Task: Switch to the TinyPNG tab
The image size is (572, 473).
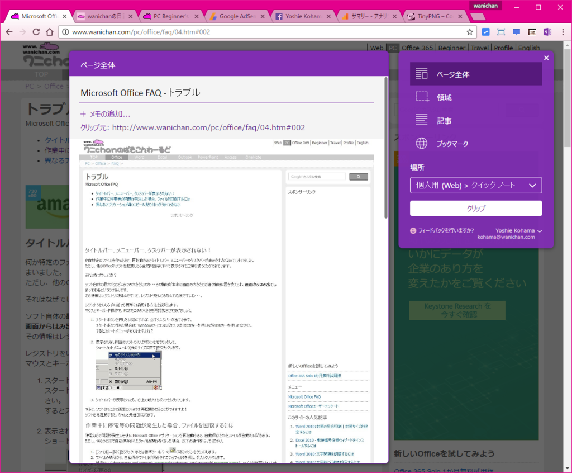Action: [x=435, y=16]
